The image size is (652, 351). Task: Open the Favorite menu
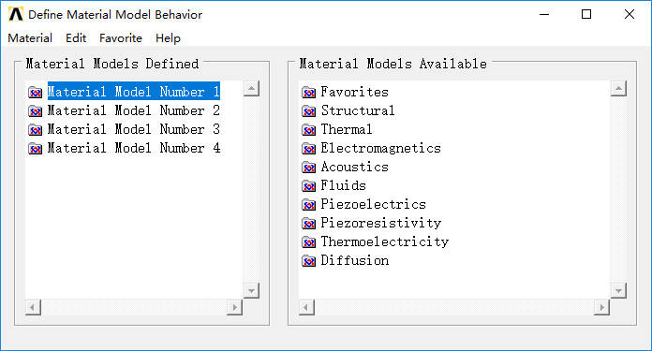tap(121, 38)
